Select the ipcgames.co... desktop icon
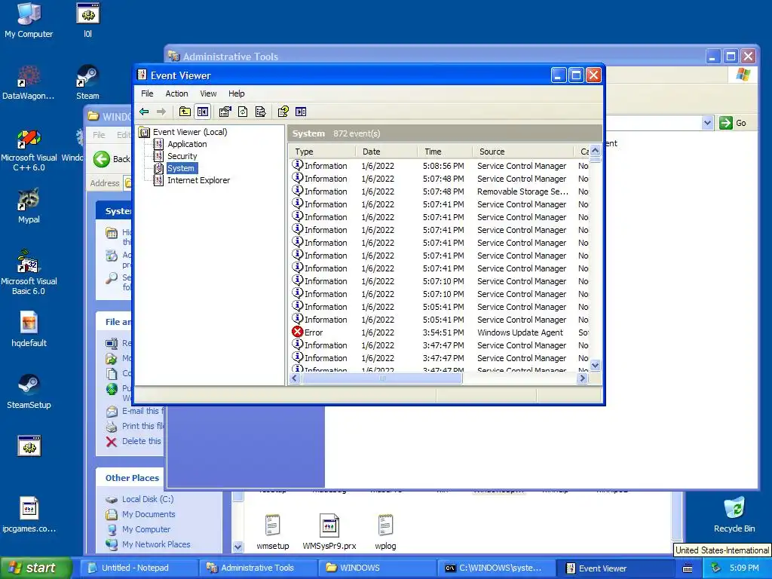This screenshot has height=579, width=772. coord(29,514)
